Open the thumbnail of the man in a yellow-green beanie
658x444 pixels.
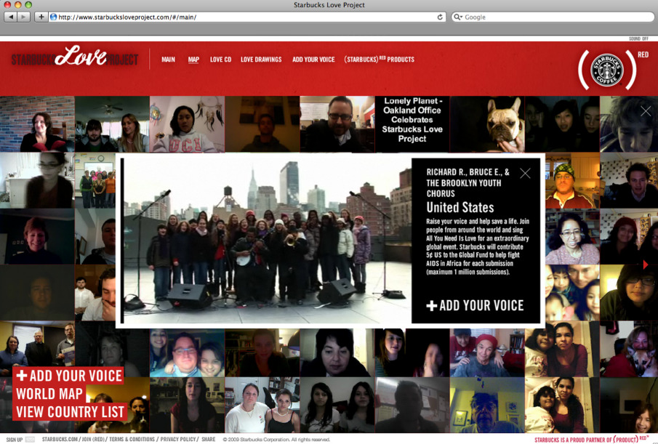[572, 181]
